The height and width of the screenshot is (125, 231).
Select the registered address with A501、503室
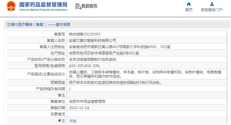coord(120,47)
